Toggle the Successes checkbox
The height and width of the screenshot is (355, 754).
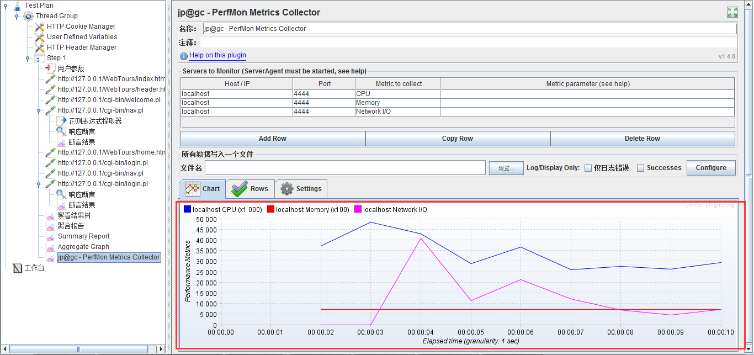640,168
